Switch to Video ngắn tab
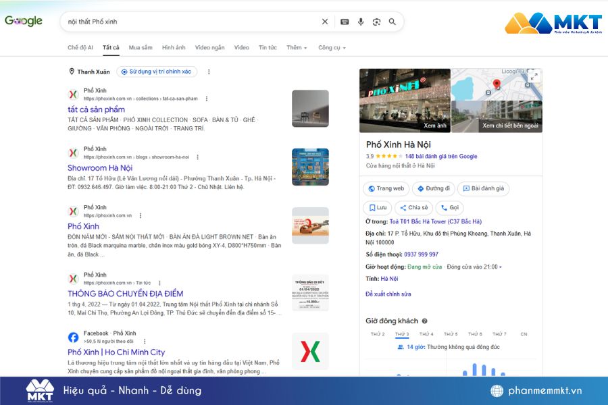 point(210,48)
